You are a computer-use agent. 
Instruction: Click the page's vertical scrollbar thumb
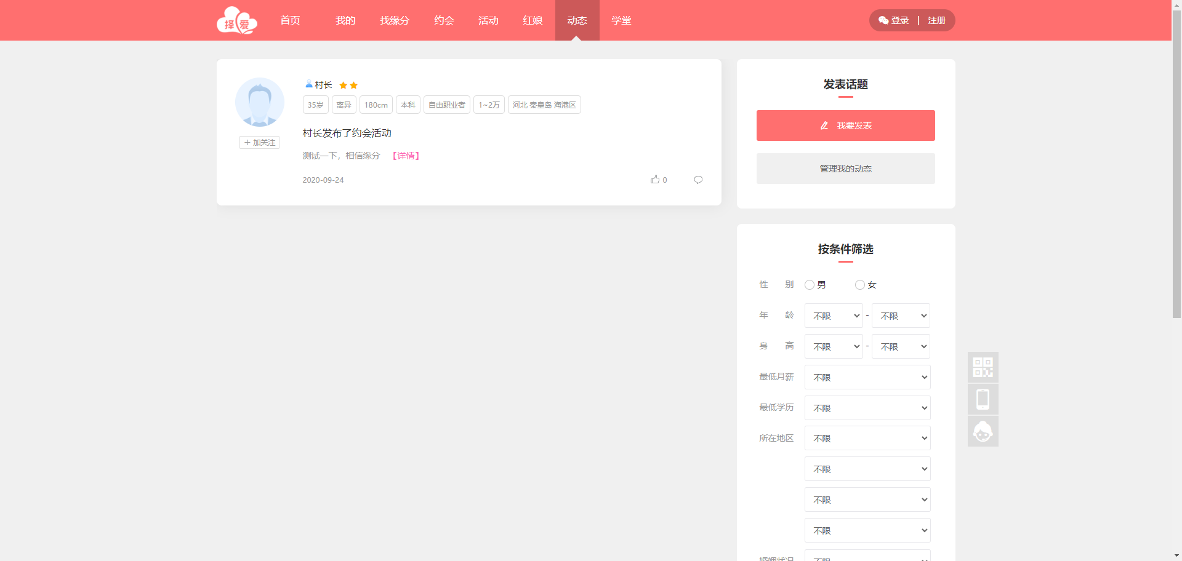tap(1176, 160)
